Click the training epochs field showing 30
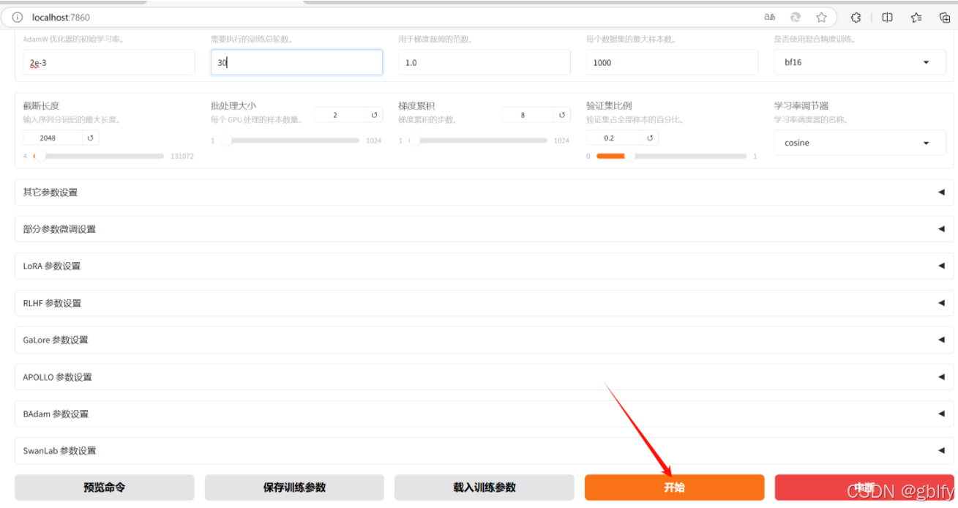This screenshot has width=958, height=508. coord(296,62)
